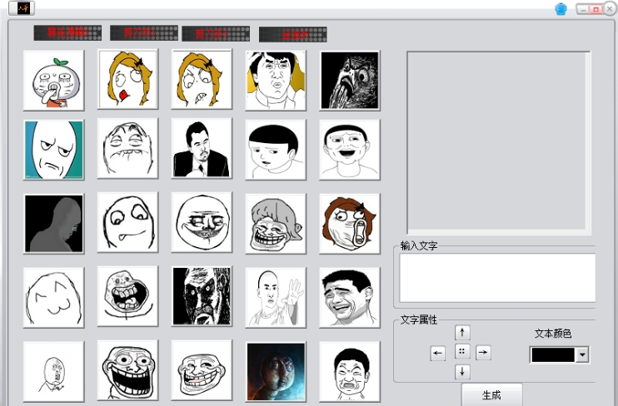Select the crying radish character face
Image resolution: width=618 pixels, height=406 pixels.
tap(53, 81)
